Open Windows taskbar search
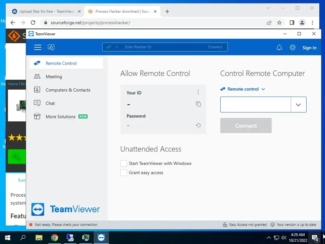Image resolution: width=325 pixels, height=244 pixels. [x=23, y=238]
